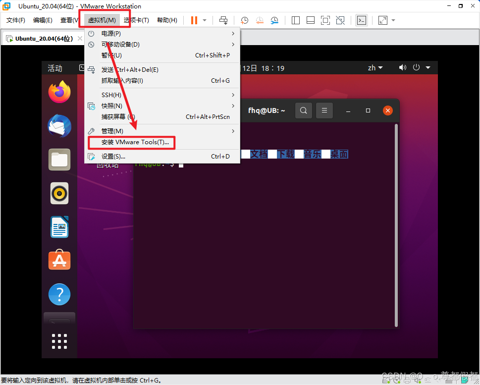The image size is (480, 385).
Task: Open the 虚拟机(M) menu
Action: 102,20
